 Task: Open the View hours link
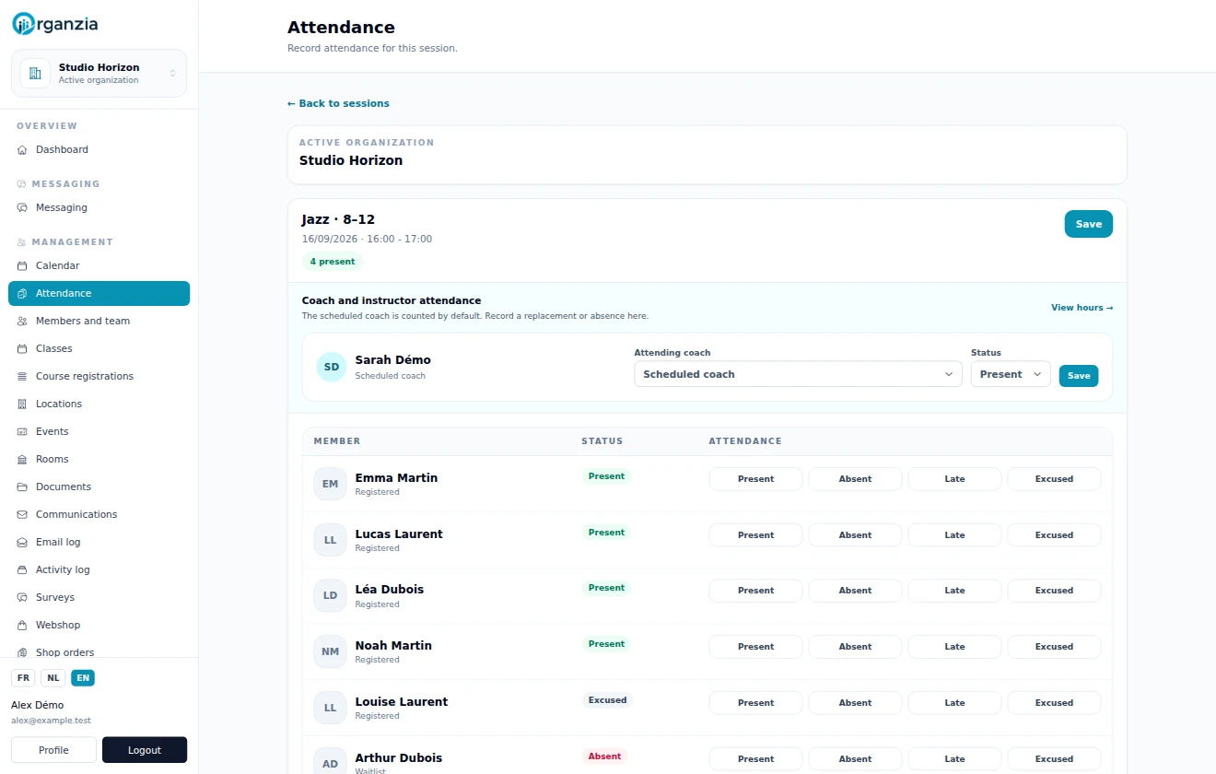pos(1082,308)
